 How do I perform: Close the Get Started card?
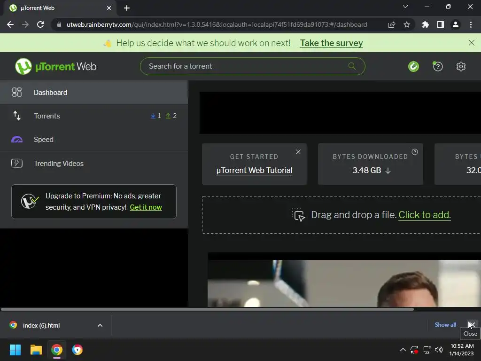pyautogui.click(x=298, y=152)
